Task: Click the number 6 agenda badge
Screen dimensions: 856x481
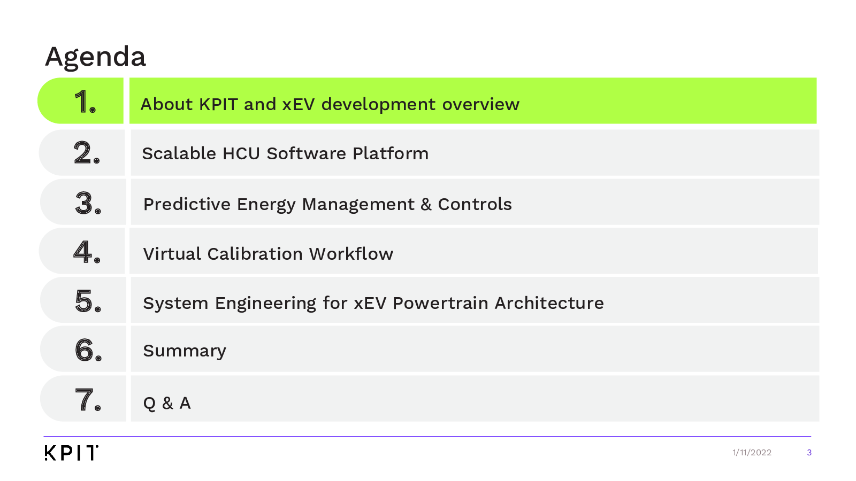Action: click(x=87, y=350)
